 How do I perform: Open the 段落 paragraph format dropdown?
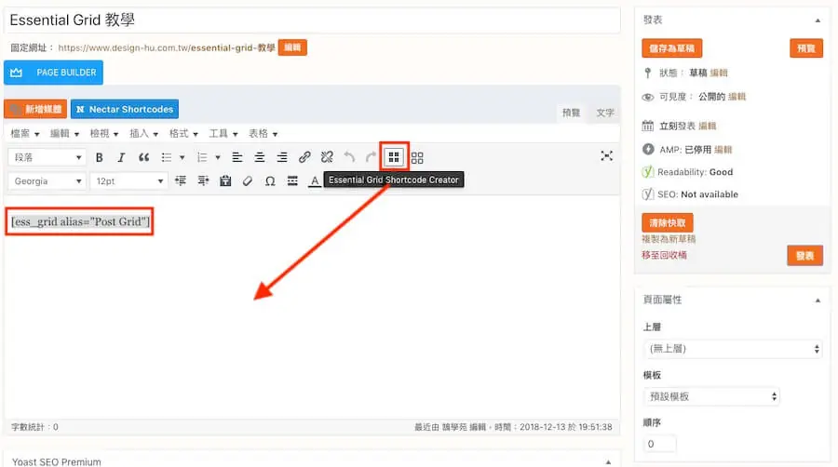click(x=47, y=157)
